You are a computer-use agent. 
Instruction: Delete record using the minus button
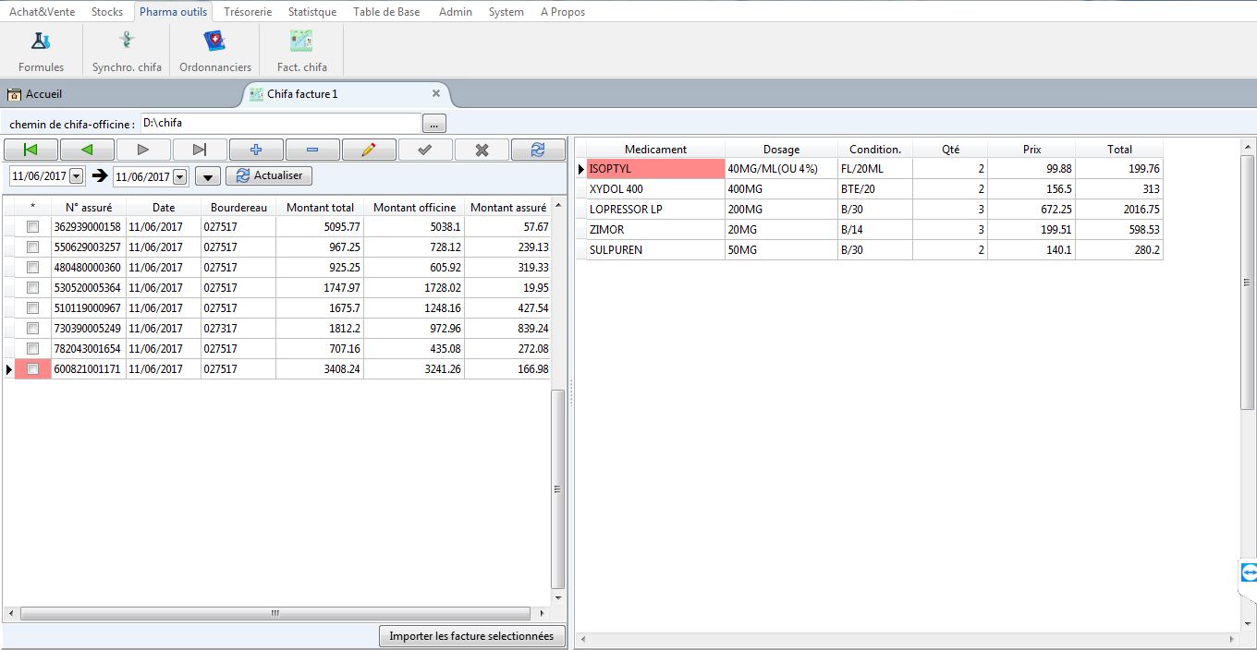point(312,150)
